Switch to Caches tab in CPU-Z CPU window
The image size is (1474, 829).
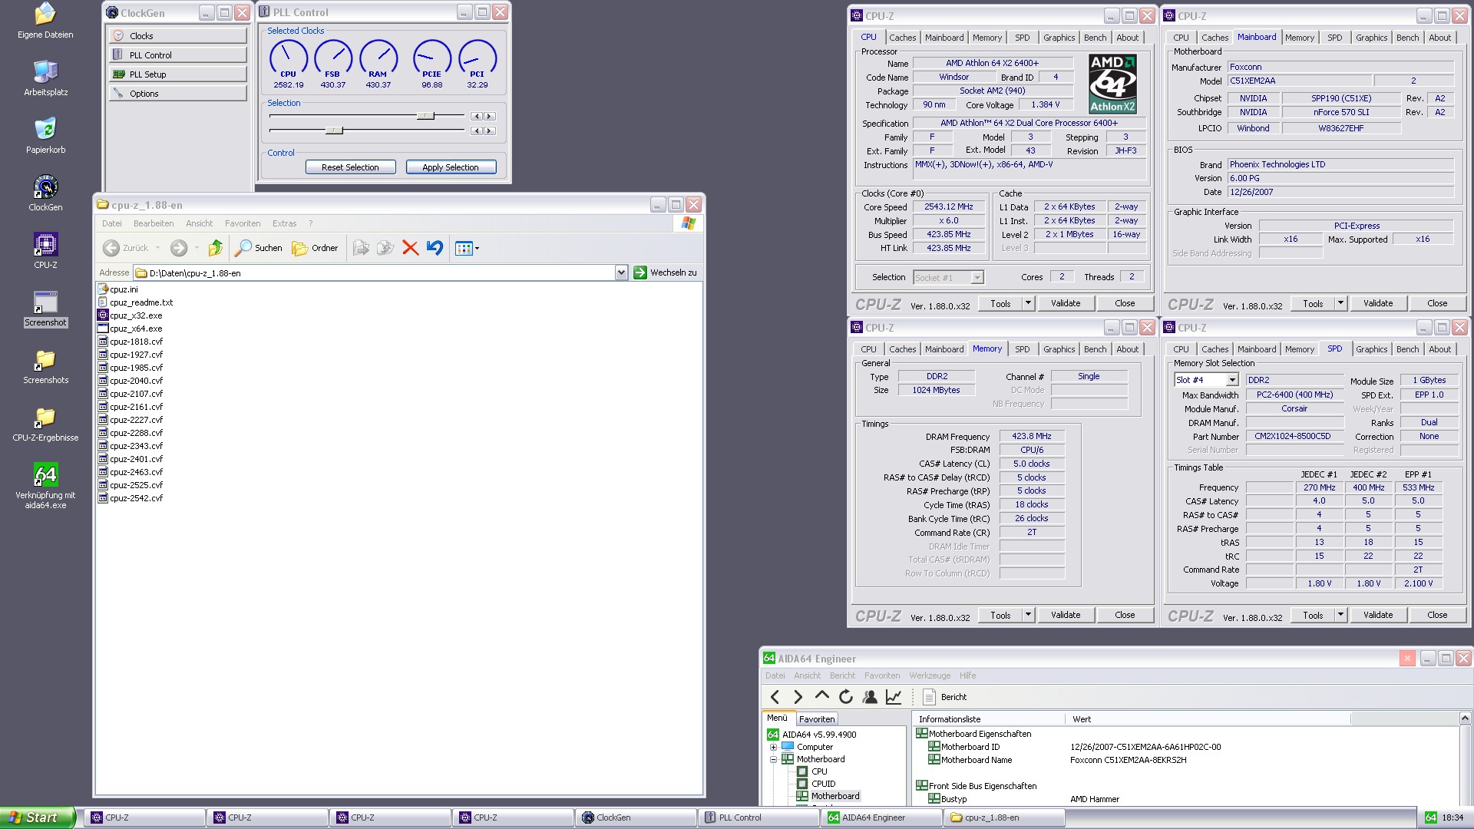(x=902, y=38)
